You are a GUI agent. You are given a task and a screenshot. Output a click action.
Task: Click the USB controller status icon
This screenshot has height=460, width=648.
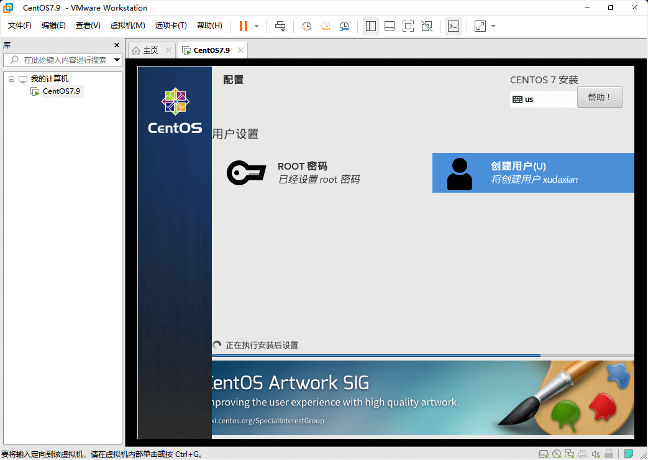click(x=609, y=454)
